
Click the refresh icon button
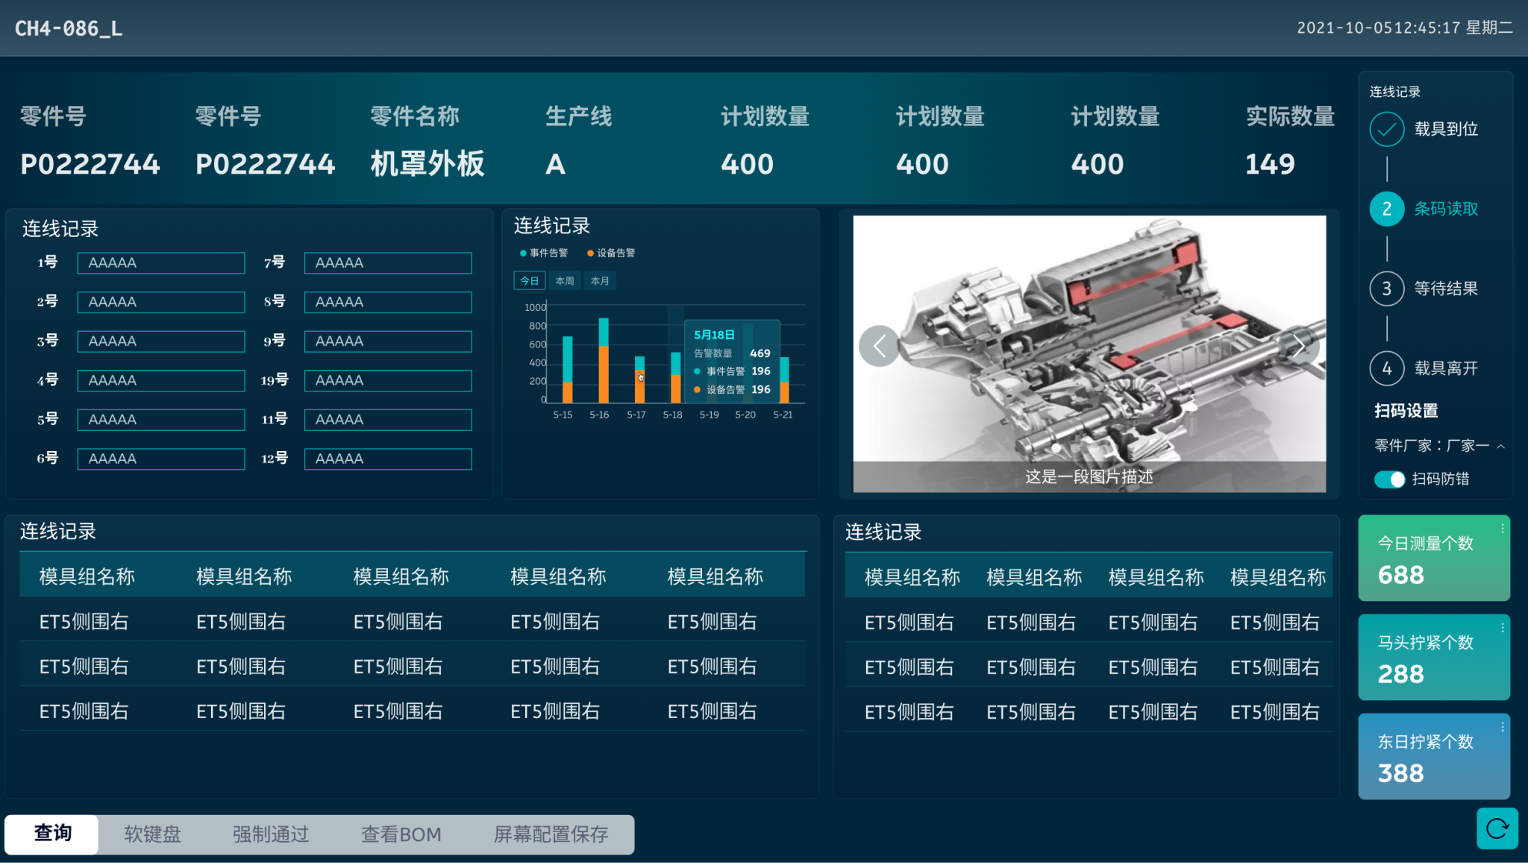pos(1497,828)
